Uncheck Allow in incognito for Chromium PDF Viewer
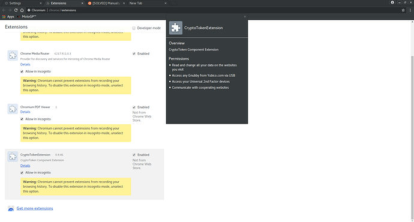Viewport: 414px width, 222px height. pyautogui.click(x=22, y=119)
